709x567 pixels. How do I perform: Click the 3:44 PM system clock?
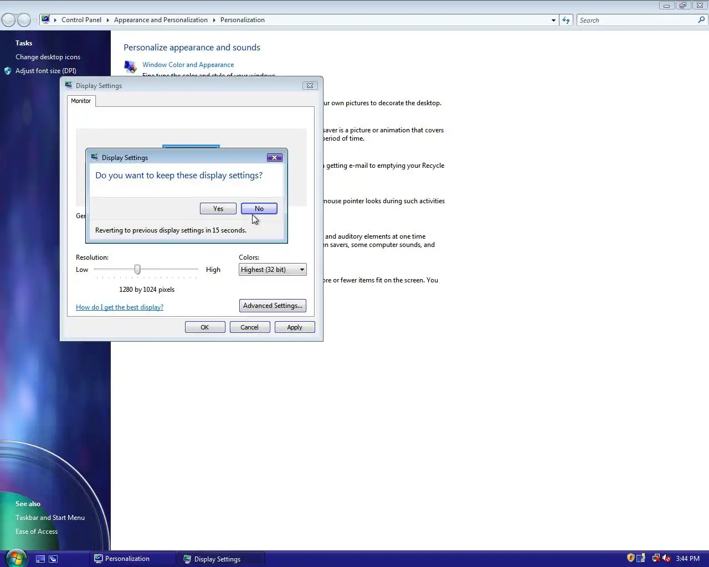(x=687, y=559)
